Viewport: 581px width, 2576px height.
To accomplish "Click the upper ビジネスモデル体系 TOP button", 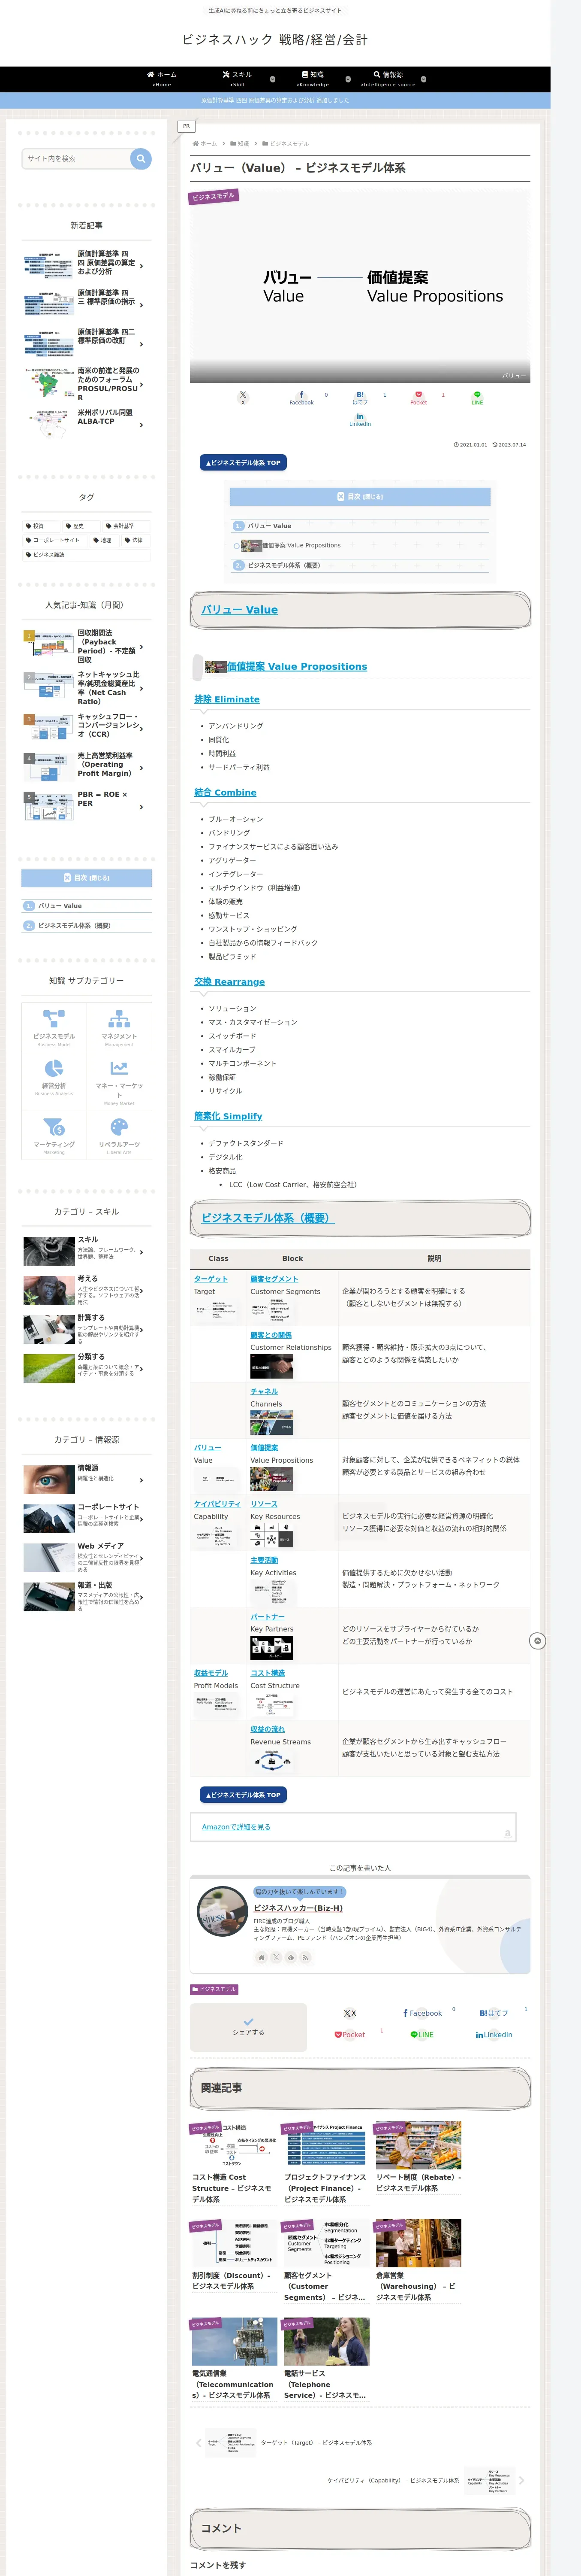I will pyautogui.click(x=244, y=463).
